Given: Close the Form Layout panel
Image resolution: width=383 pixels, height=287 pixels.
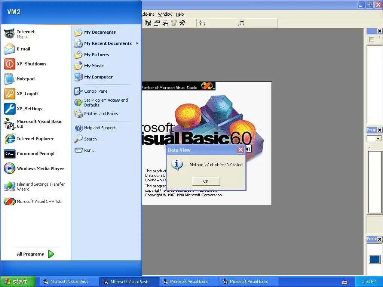Looking at the screenshot, I should (379, 239).
